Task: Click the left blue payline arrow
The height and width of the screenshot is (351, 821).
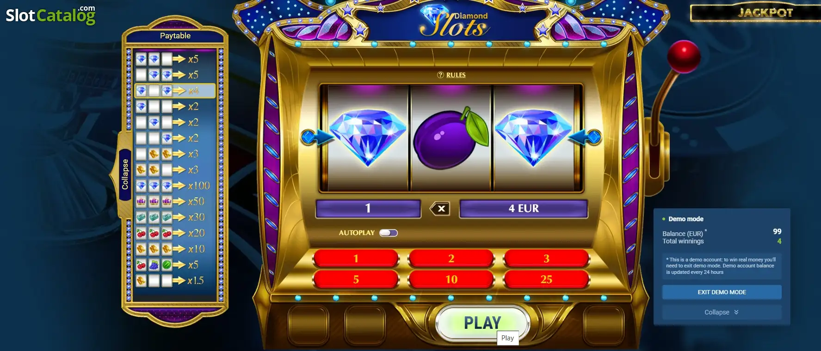Action: (316, 137)
